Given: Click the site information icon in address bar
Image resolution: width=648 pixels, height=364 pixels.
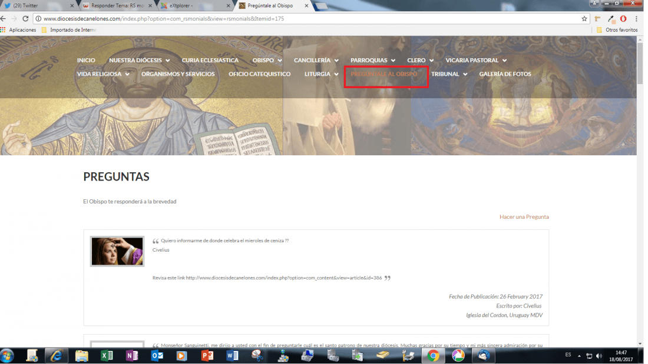Looking at the screenshot, I should point(38,19).
